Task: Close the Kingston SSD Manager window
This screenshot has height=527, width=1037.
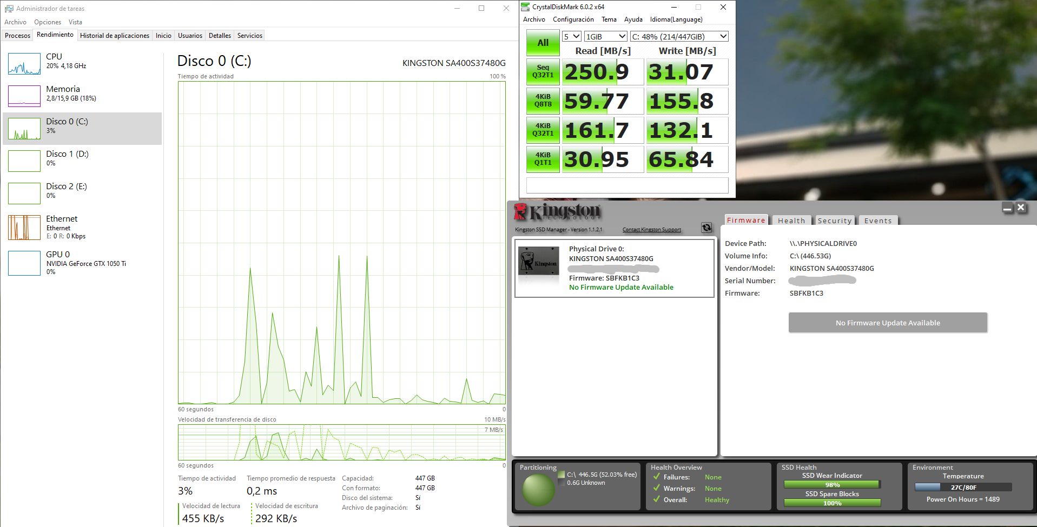Action: point(1021,208)
